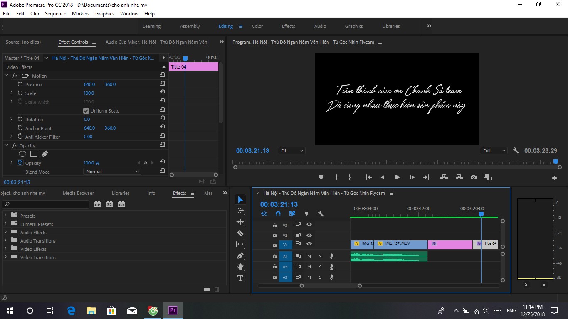Hide track V2 output eye
Image resolution: width=568 pixels, height=319 pixels.
click(309, 234)
